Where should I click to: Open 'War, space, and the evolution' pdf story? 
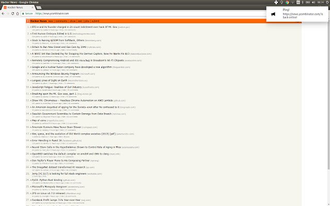click(x=74, y=134)
